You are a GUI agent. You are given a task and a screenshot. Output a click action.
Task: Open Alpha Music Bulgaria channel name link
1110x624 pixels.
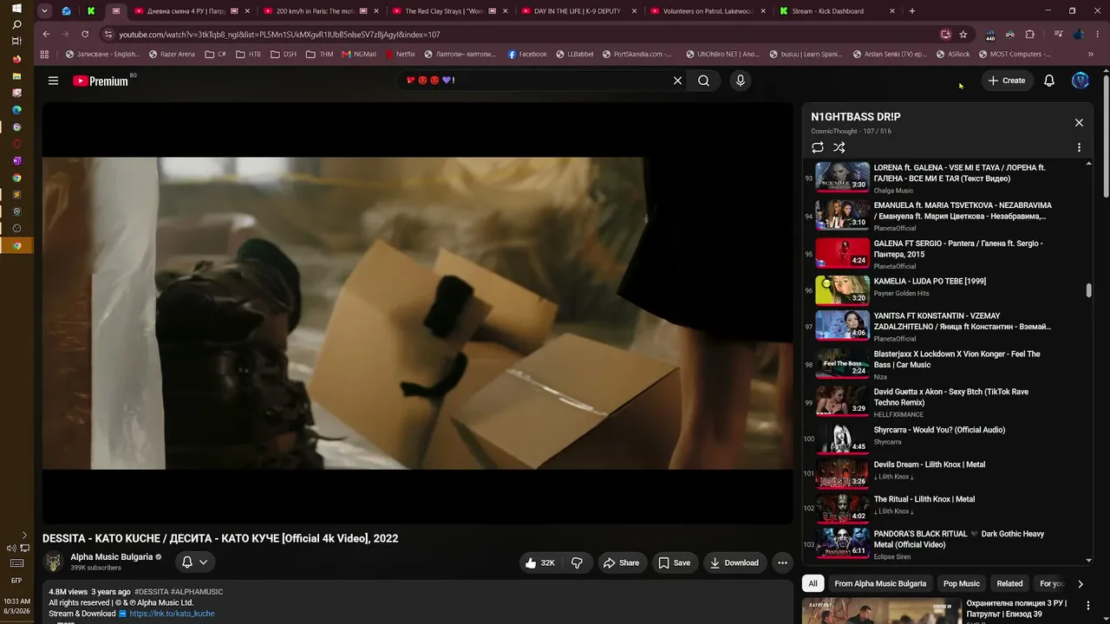(x=111, y=557)
